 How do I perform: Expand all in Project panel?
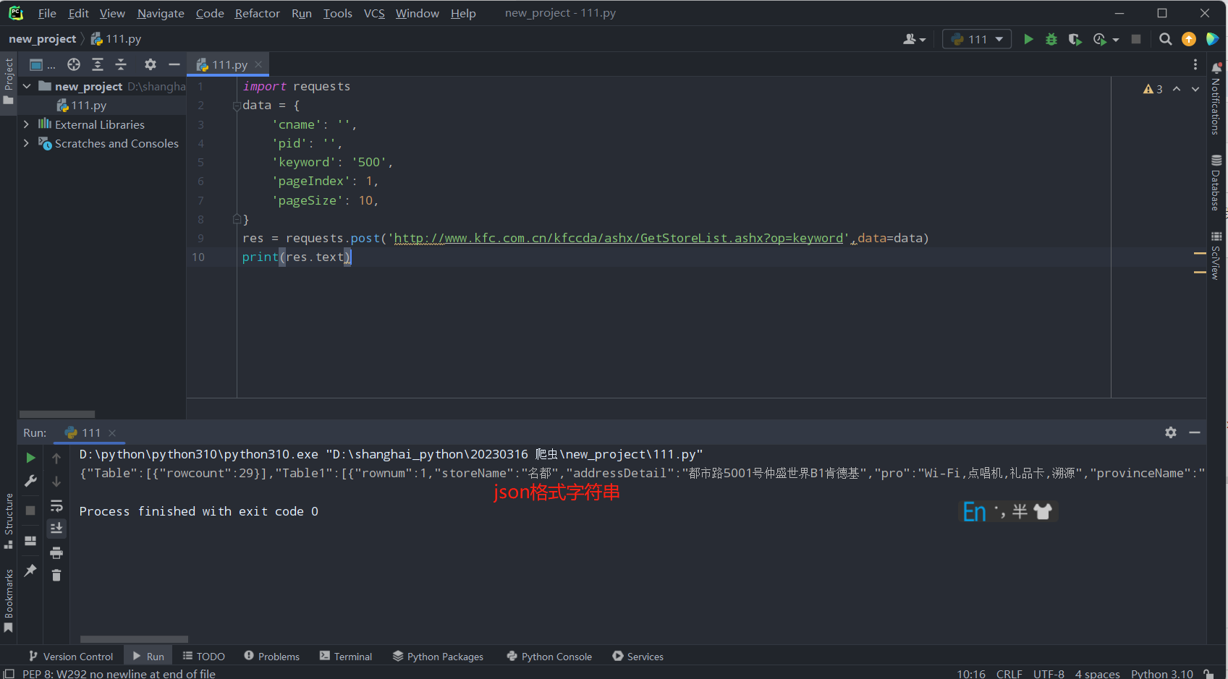[98, 64]
